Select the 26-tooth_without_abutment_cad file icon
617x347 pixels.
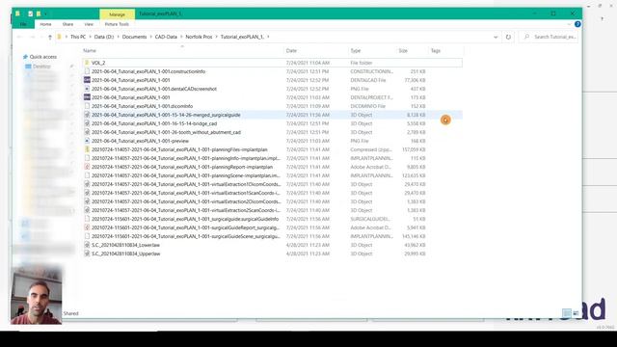pos(87,132)
